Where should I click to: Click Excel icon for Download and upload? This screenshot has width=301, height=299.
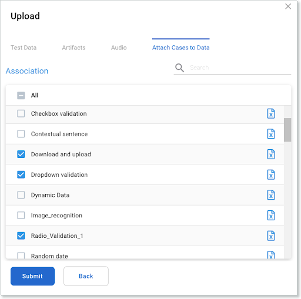point(271,154)
